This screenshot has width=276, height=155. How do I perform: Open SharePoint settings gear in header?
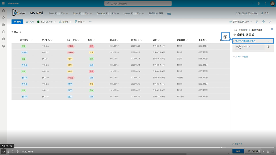pos(259,4)
